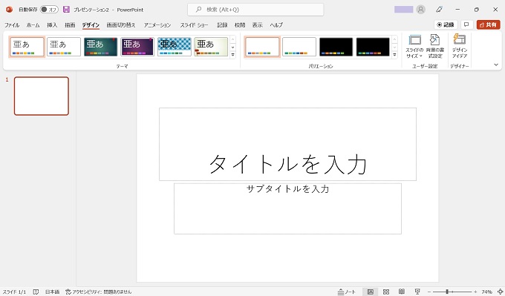Open the 校閲 tab
This screenshot has height=296, width=505.
tap(240, 24)
